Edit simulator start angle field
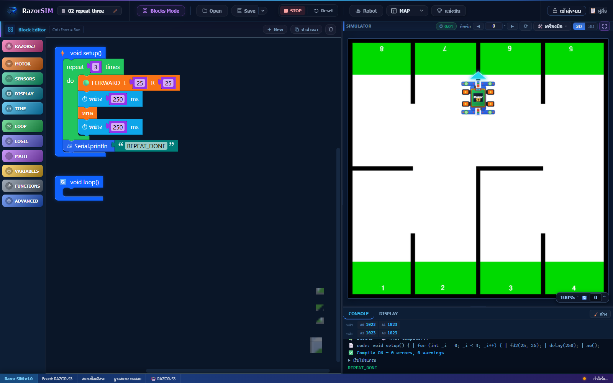 pyautogui.click(x=494, y=26)
